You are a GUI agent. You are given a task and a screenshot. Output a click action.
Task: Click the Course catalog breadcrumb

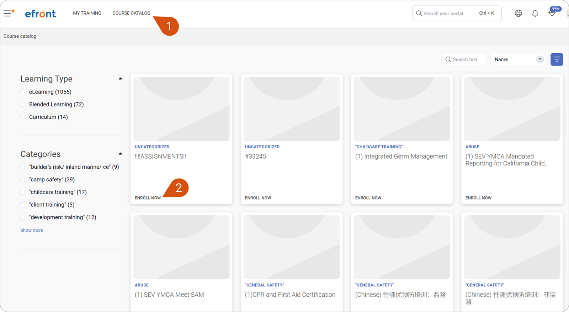[20, 36]
